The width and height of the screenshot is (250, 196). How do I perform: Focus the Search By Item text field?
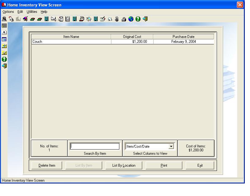[95, 146]
